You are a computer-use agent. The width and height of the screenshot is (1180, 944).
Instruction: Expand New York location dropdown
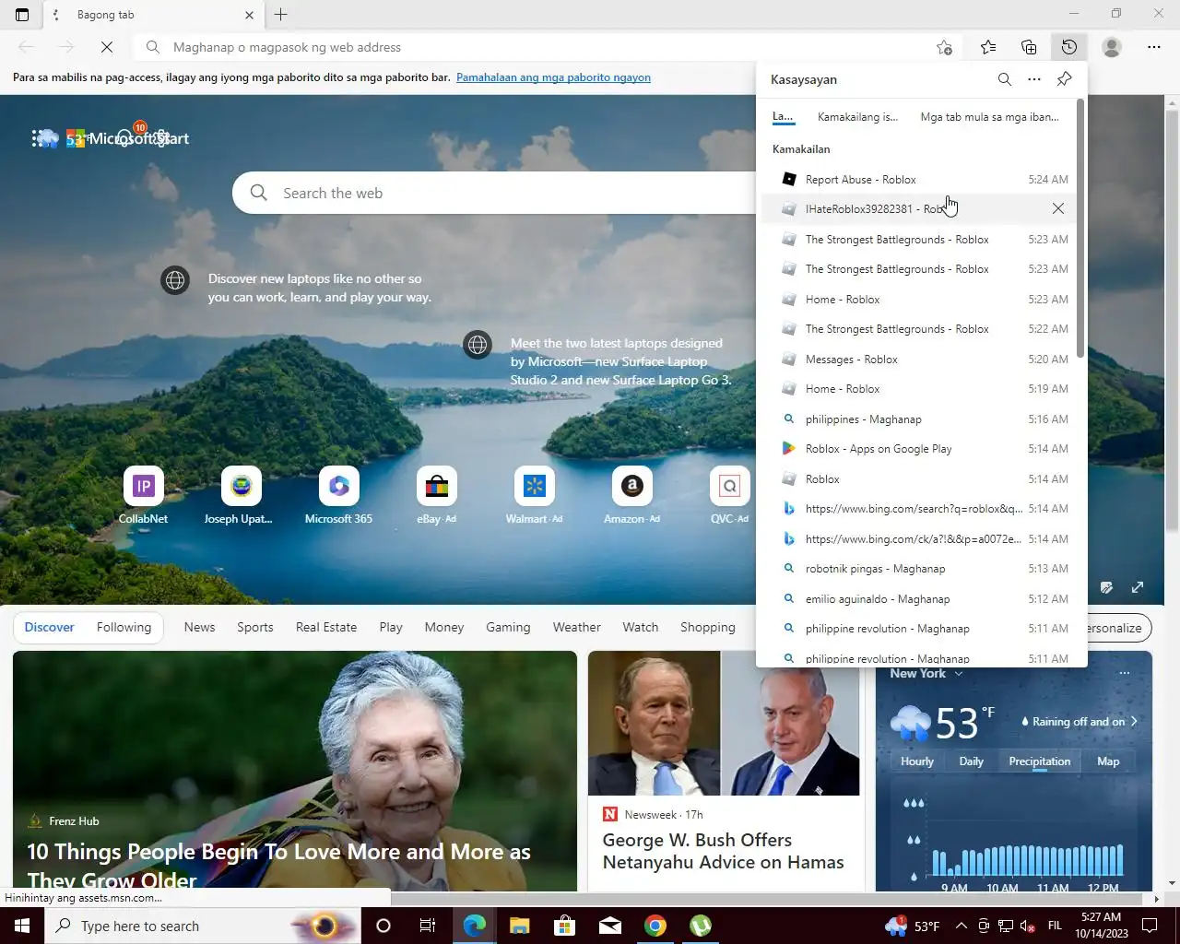pos(959,674)
